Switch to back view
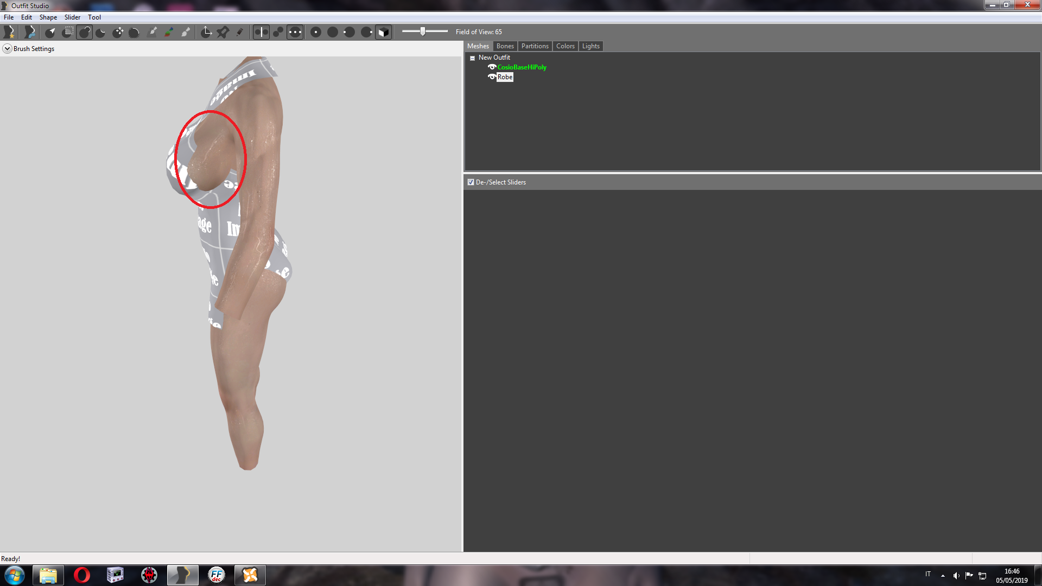Viewport: 1042px width, 586px height. coord(333,32)
